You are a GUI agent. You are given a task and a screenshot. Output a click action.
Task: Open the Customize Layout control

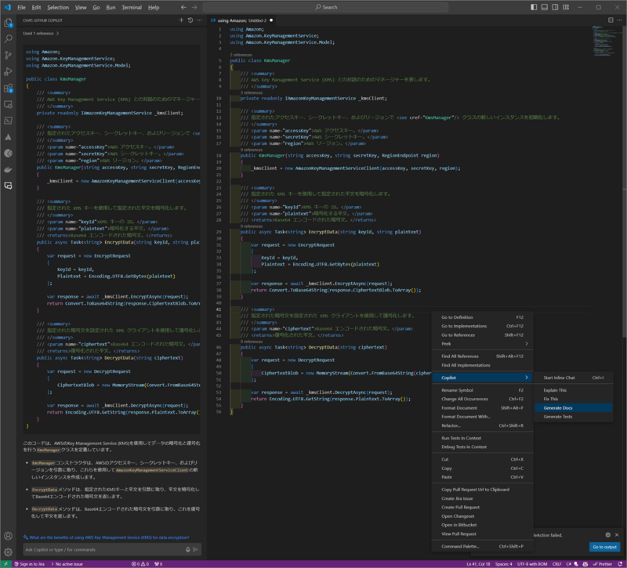pyautogui.click(x=566, y=7)
